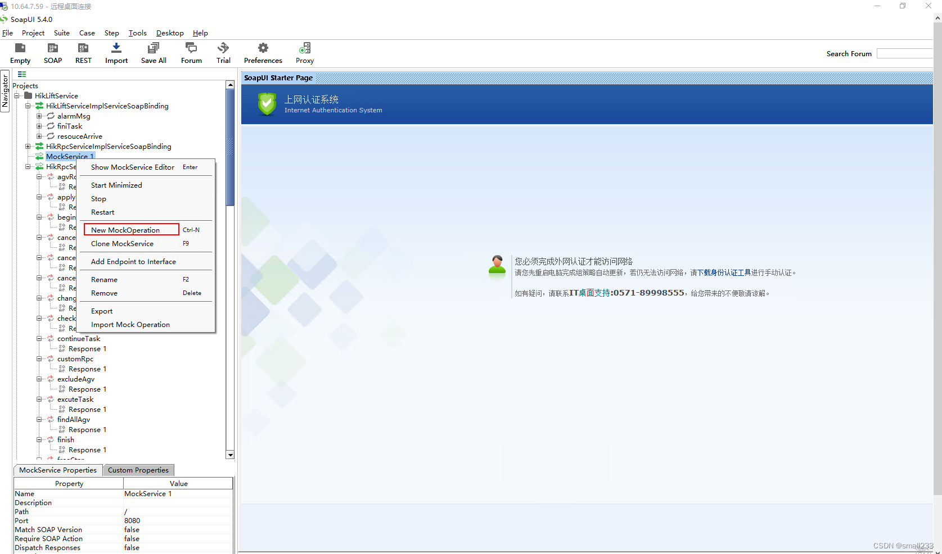Image resolution: width=942 pixels, height=554 pixels.
Task: Choose Add Endpoint to Interface
Action: pos(146,261)
